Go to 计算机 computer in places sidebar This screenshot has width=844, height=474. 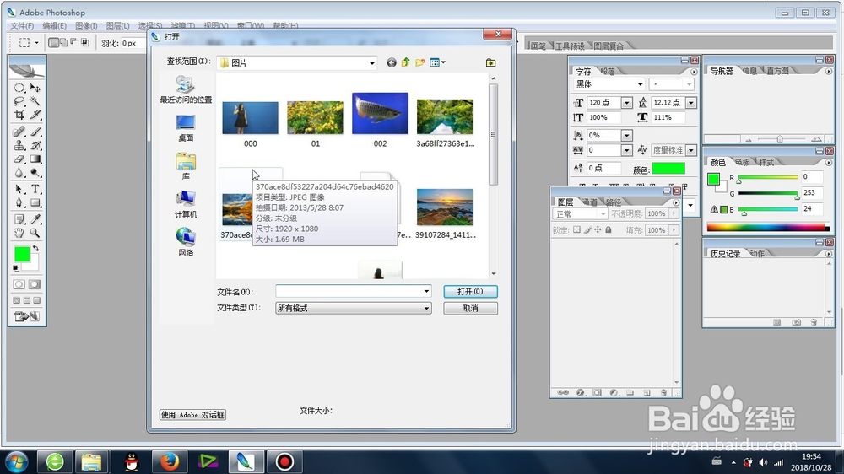[186, 204]
